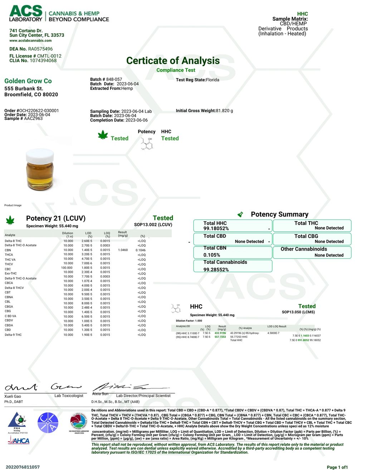Click the SOP13.050 (LCMS) method label
The height and width of the screenshot is (474, 366).
pyautogui.click(x=298, y=312)
